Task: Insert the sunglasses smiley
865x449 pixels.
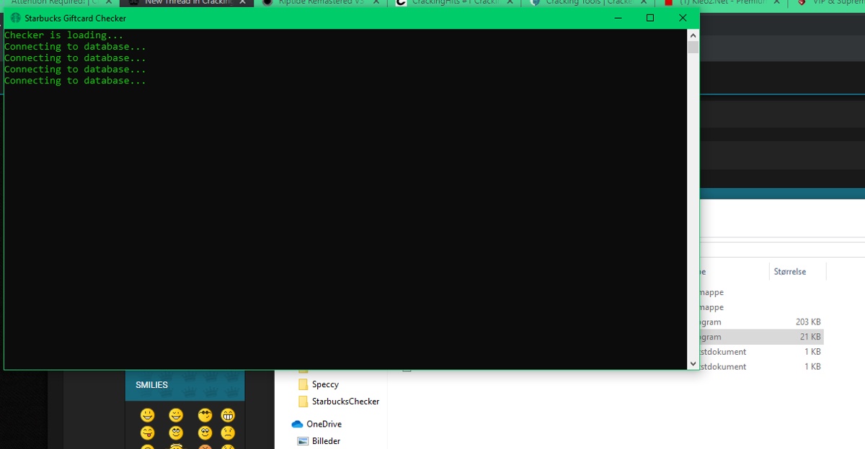Action: [x=205, y=415]
